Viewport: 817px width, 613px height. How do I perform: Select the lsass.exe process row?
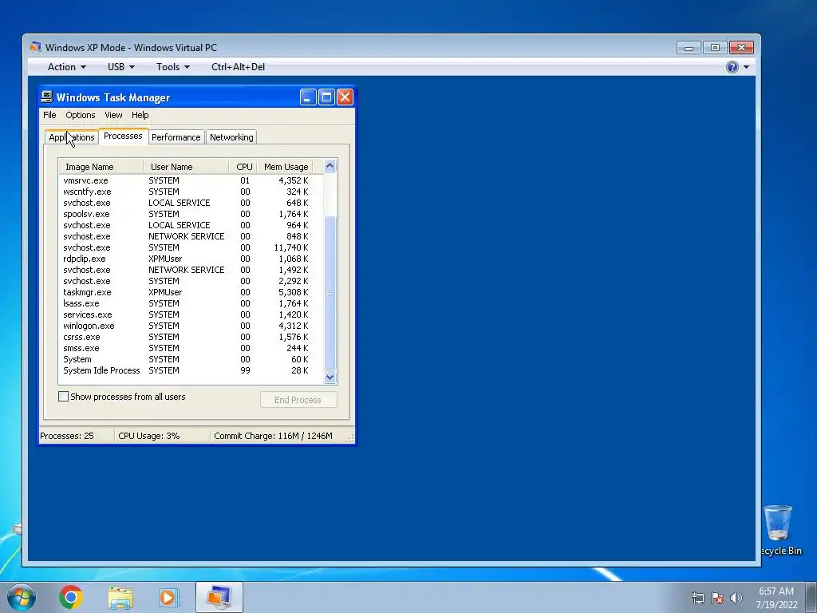191,303
